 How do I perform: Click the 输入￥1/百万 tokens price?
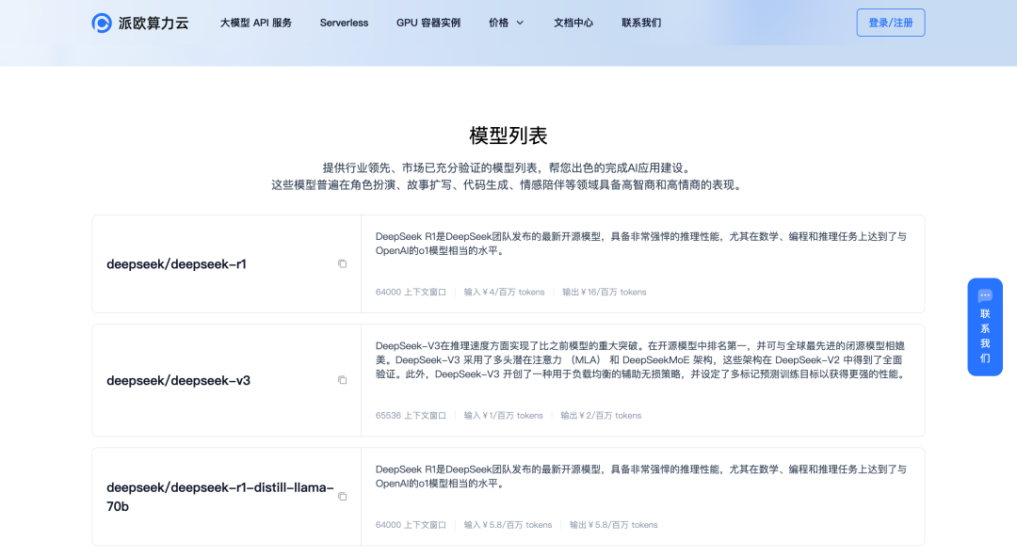click(503, 416)
